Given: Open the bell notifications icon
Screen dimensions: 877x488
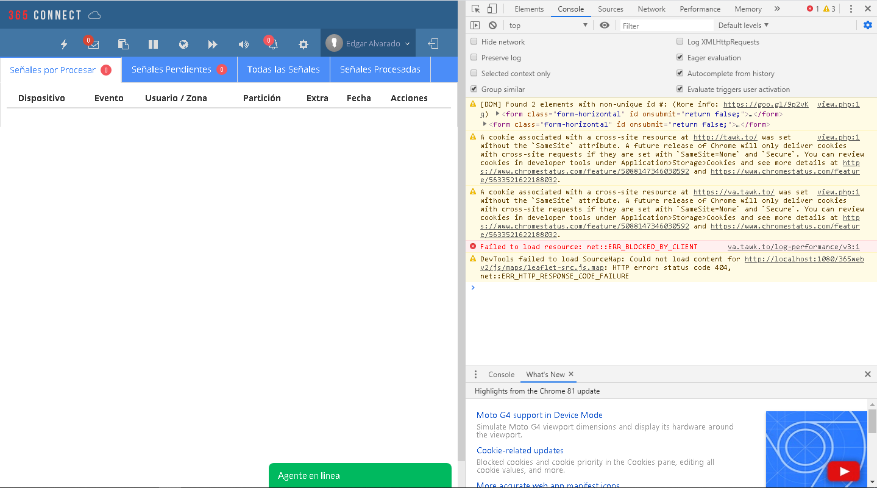Looking at the screenshot, I should click(273, 44).
